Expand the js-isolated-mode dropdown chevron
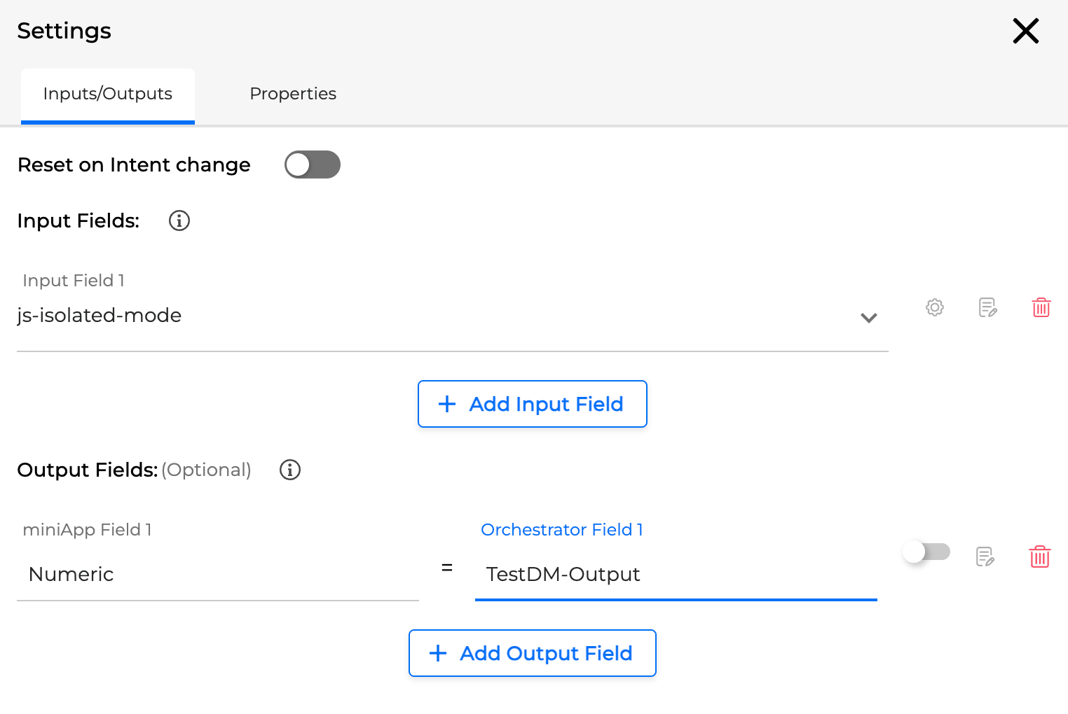 tap(869, 318)
